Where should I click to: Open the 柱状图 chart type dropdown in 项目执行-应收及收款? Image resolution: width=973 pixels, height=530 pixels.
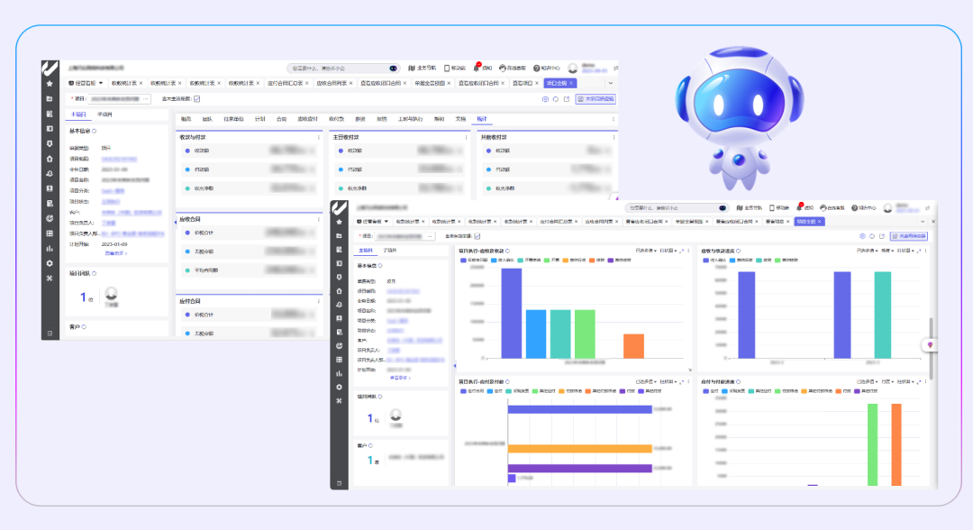[x=668, y=251]
